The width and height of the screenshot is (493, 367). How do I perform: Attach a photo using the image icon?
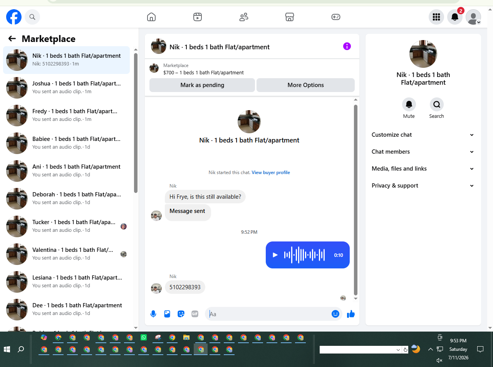tap(167, 314)
